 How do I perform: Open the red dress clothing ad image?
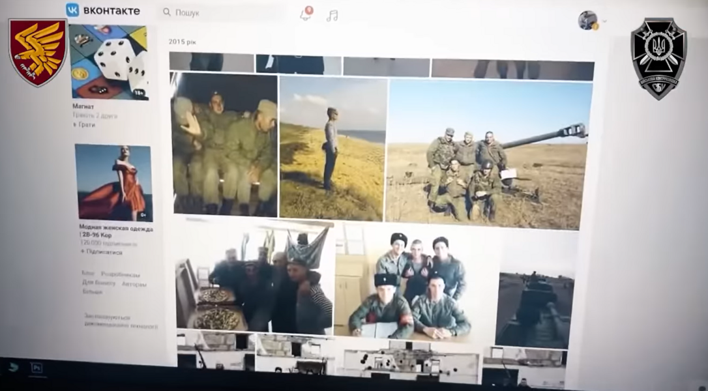(113, 182)
